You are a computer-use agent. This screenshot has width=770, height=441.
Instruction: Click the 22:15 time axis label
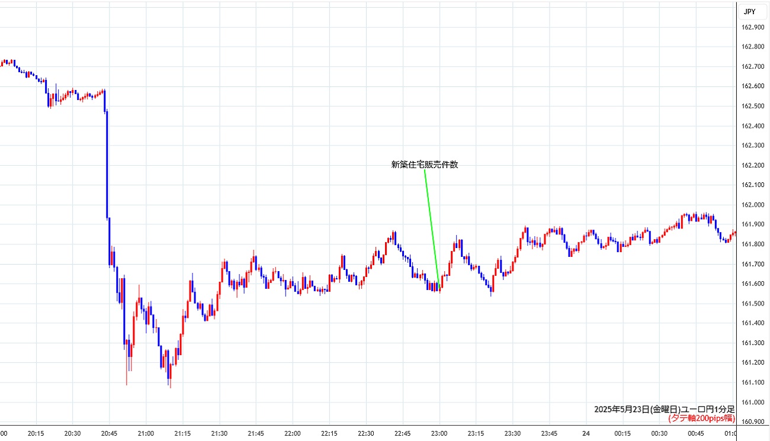point(329,433)
